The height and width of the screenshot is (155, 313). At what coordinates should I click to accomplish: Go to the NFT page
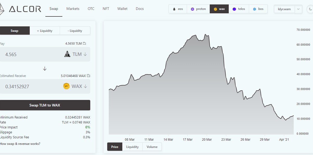tap(106, 9)
